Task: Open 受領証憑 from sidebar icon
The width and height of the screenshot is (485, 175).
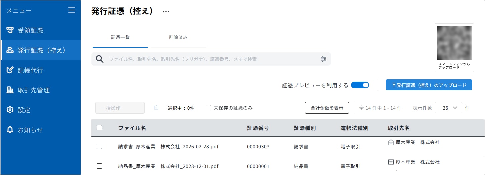Action: (10, 30)
